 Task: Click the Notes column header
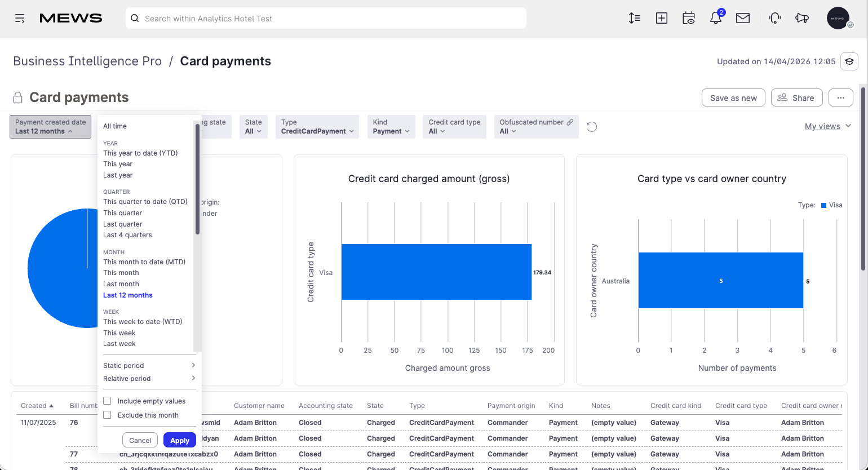[601, 405]
